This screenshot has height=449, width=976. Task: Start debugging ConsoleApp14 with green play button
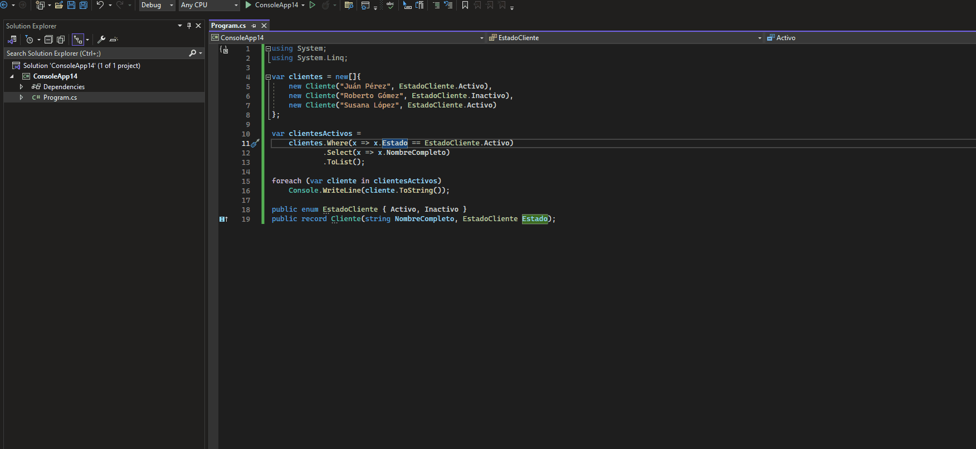tap(248, 5)
